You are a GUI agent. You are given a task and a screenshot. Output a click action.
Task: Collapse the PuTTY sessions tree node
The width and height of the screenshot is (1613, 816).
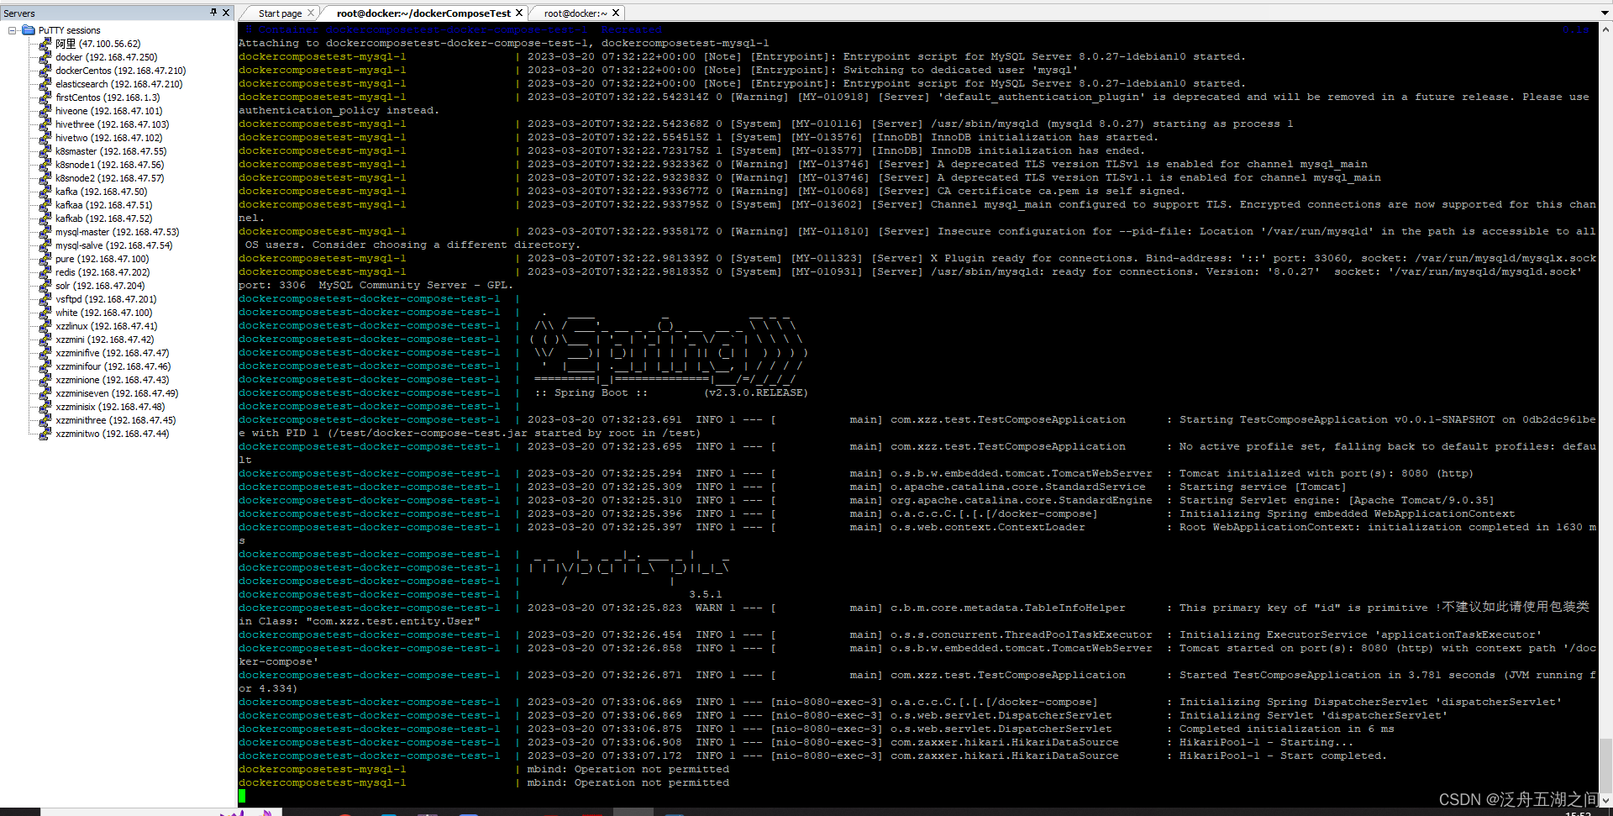click(13, 30)
